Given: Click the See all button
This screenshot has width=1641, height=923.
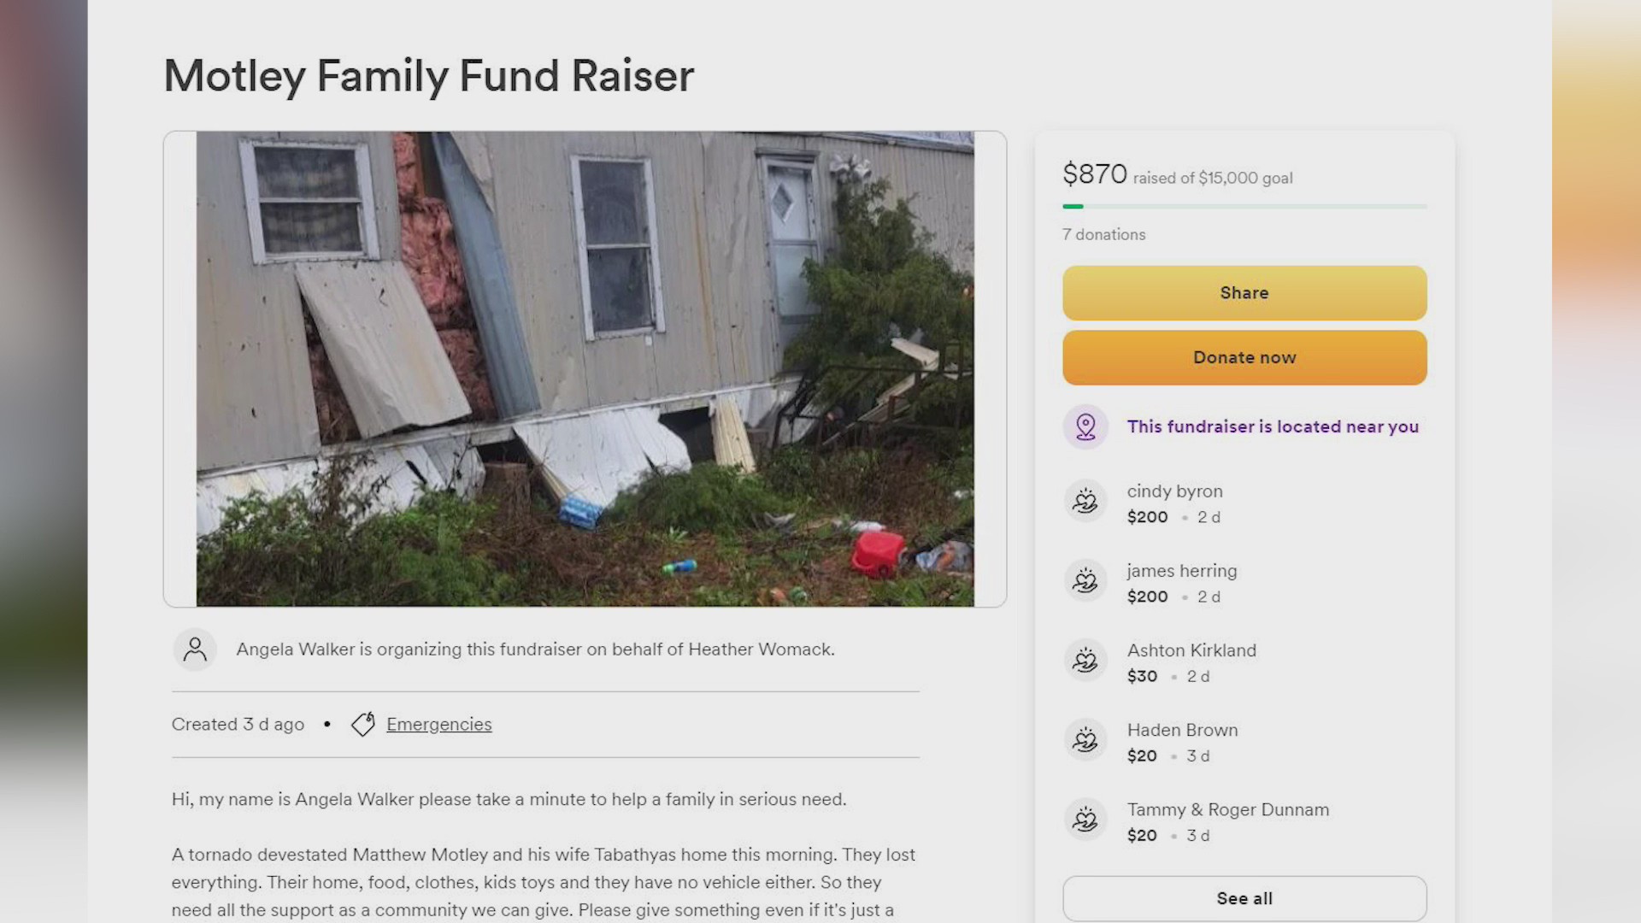Looking at the screenshot, I should [1244, 898].
